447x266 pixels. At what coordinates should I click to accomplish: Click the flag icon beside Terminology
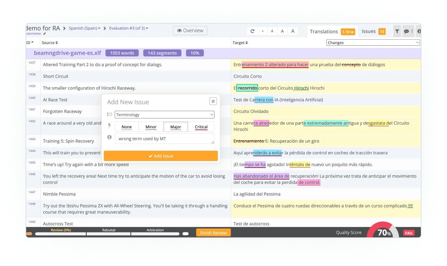(109, 115)
